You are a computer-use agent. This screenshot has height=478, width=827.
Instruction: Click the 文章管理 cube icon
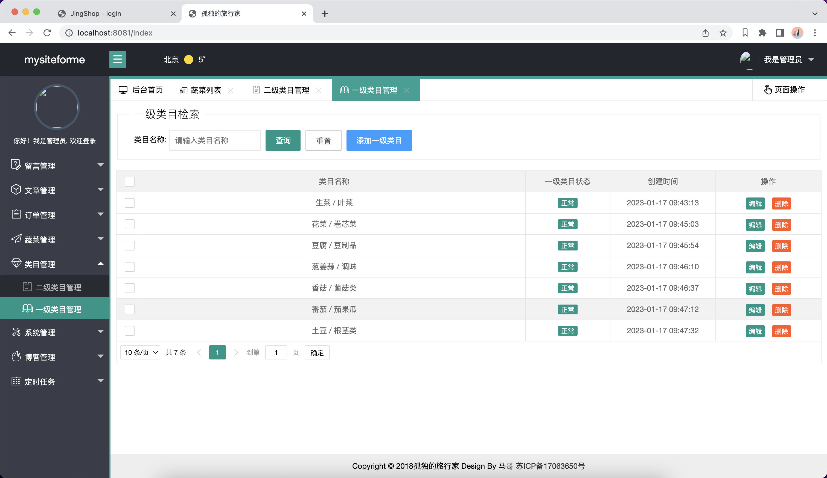click(16, 189)
